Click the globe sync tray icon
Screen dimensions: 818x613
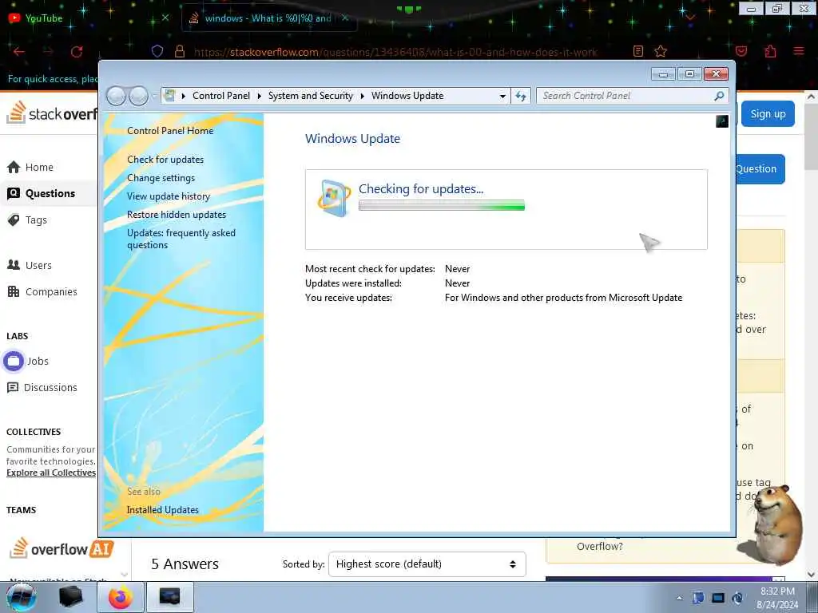[737, 598]
